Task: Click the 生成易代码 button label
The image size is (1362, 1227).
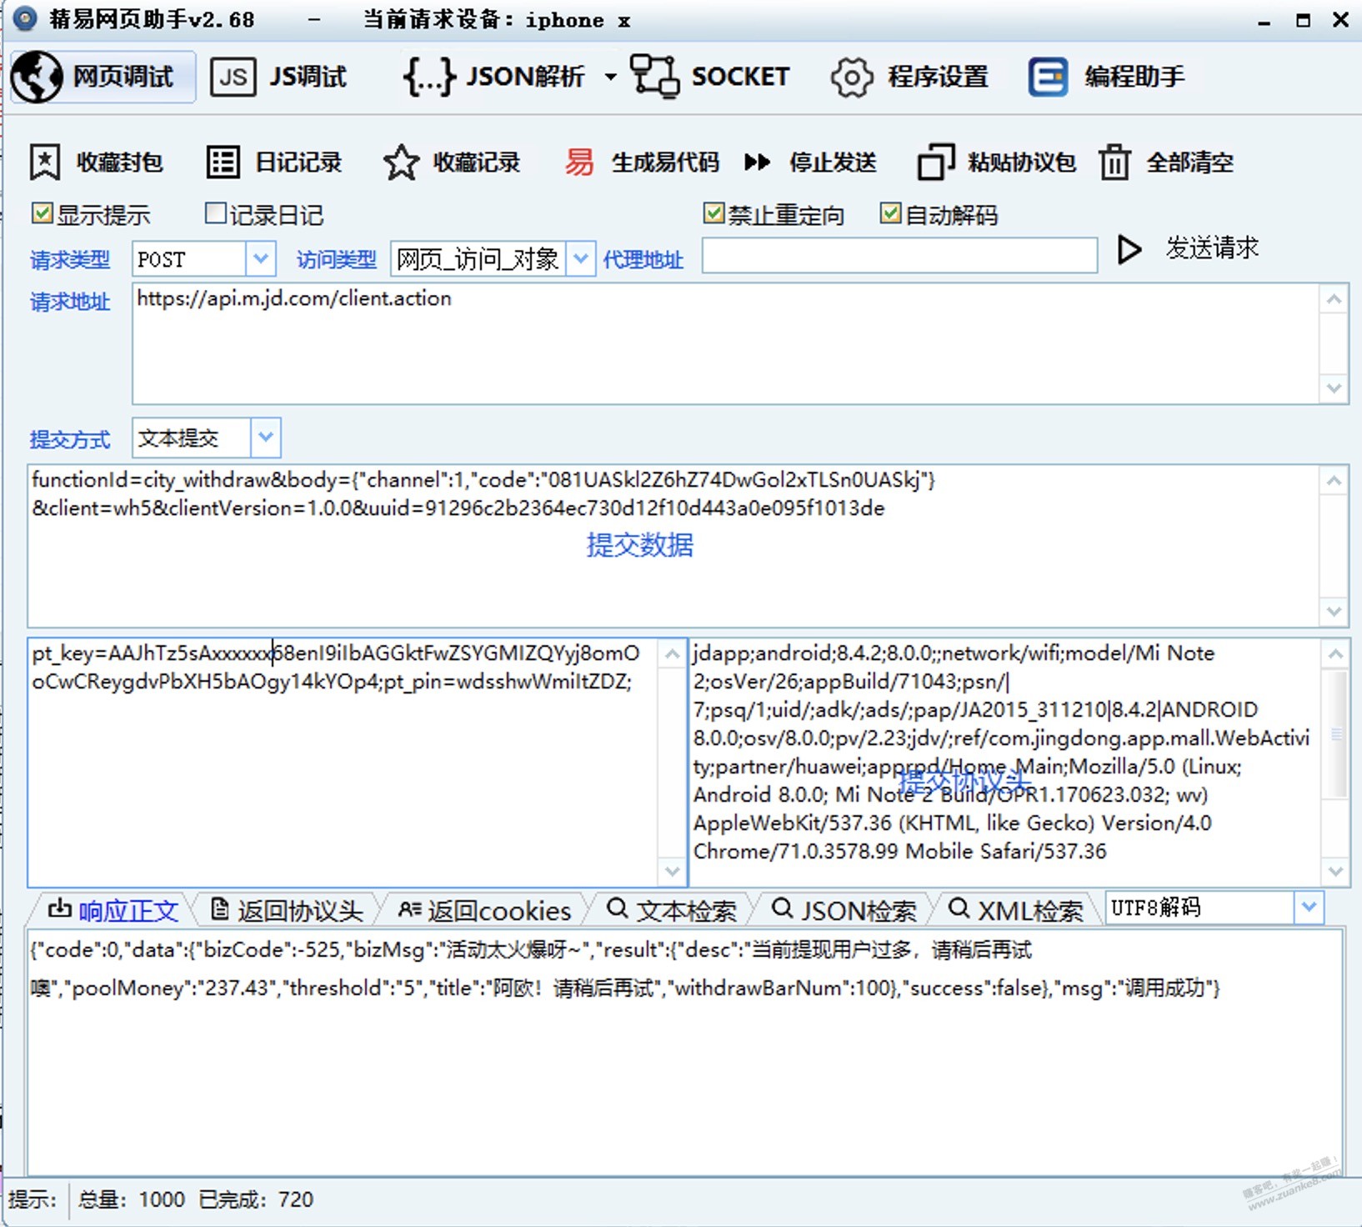Action: (664, 162)
